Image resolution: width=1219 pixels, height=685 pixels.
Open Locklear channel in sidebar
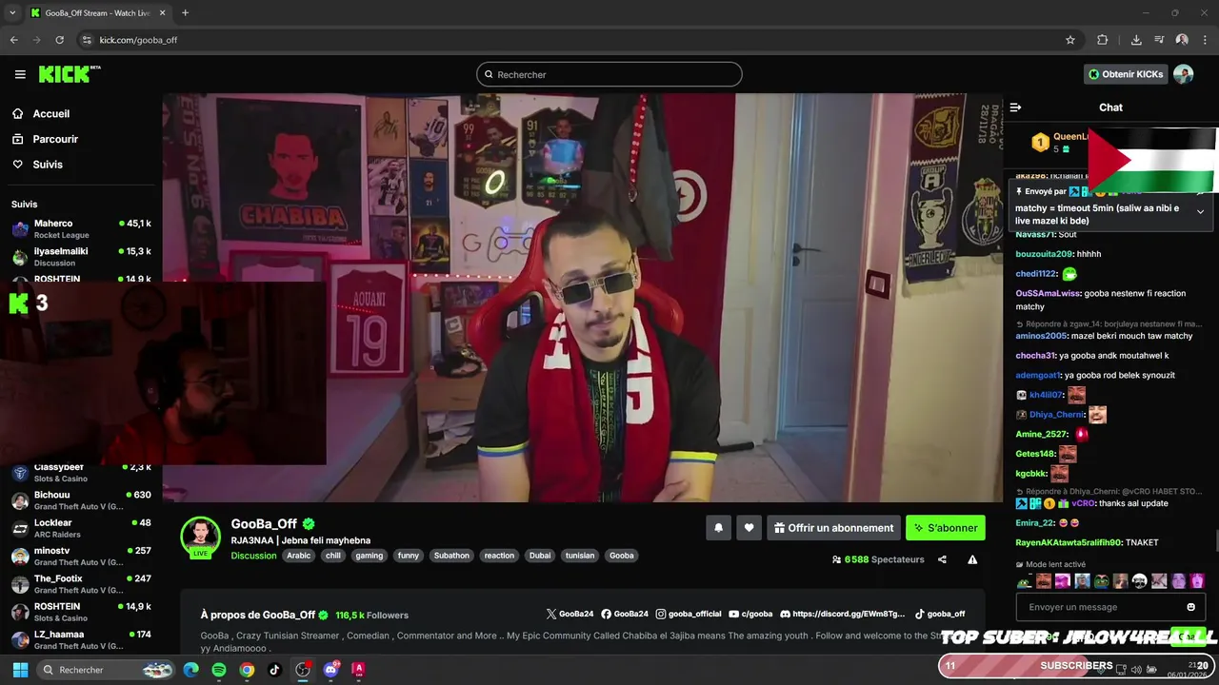(x=81, y=528)
